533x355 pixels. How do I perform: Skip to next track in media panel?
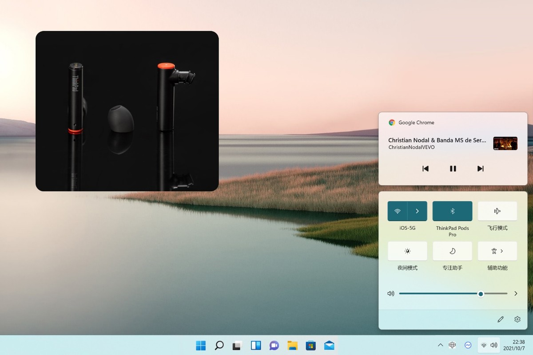coord(480,169)
